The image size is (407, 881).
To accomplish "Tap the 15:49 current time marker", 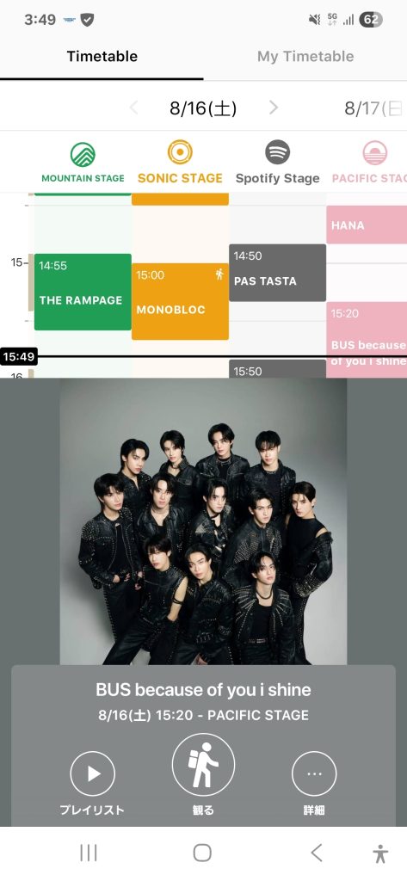I will click(x=19, y=356).
